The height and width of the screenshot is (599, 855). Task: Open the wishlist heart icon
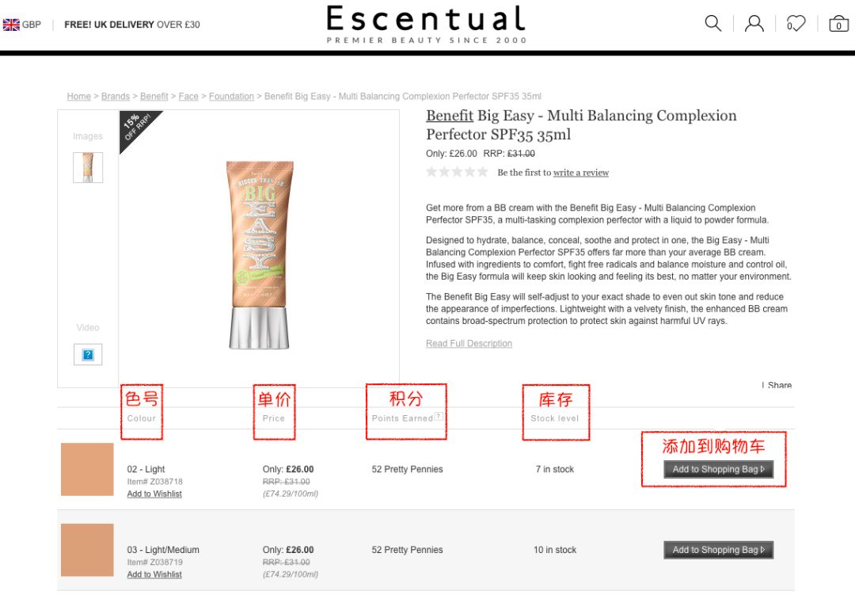click(x=796, y=24)
